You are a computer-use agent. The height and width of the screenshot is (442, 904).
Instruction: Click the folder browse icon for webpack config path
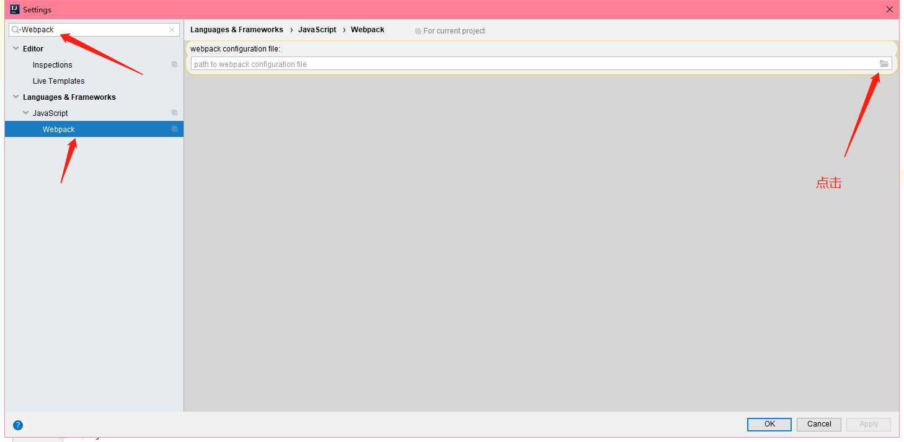tap(884, 64)
